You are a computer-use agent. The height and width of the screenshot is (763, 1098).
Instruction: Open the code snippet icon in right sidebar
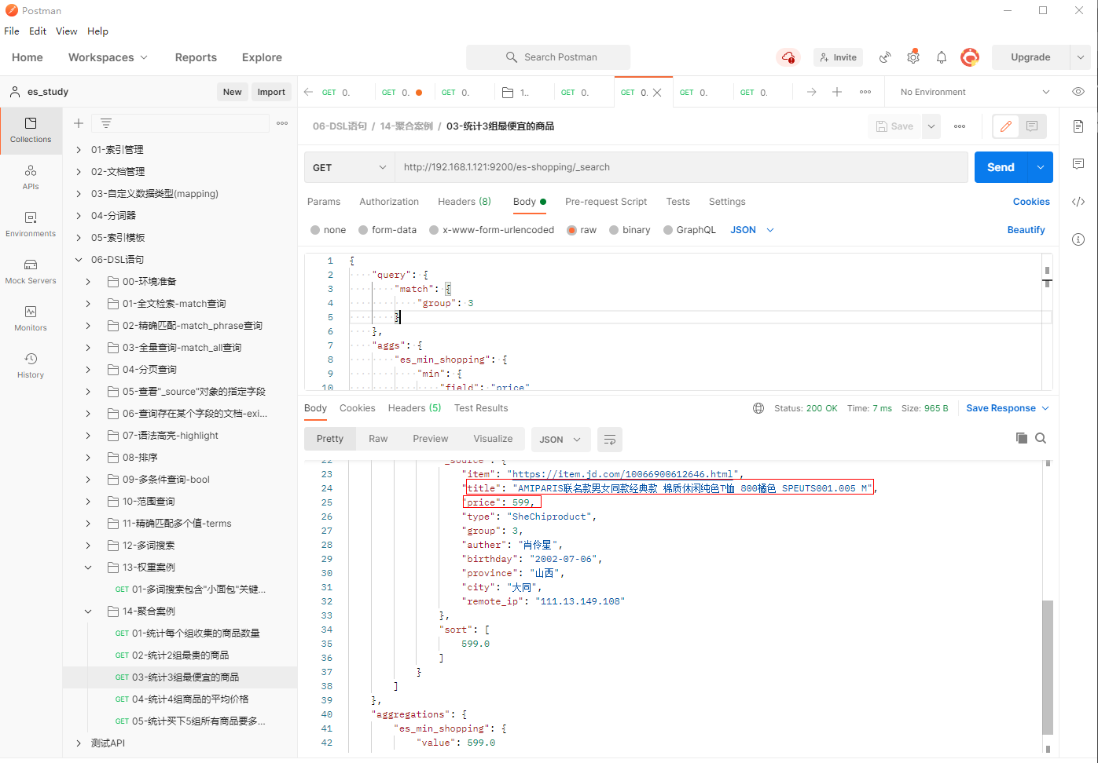[1078, 202]
